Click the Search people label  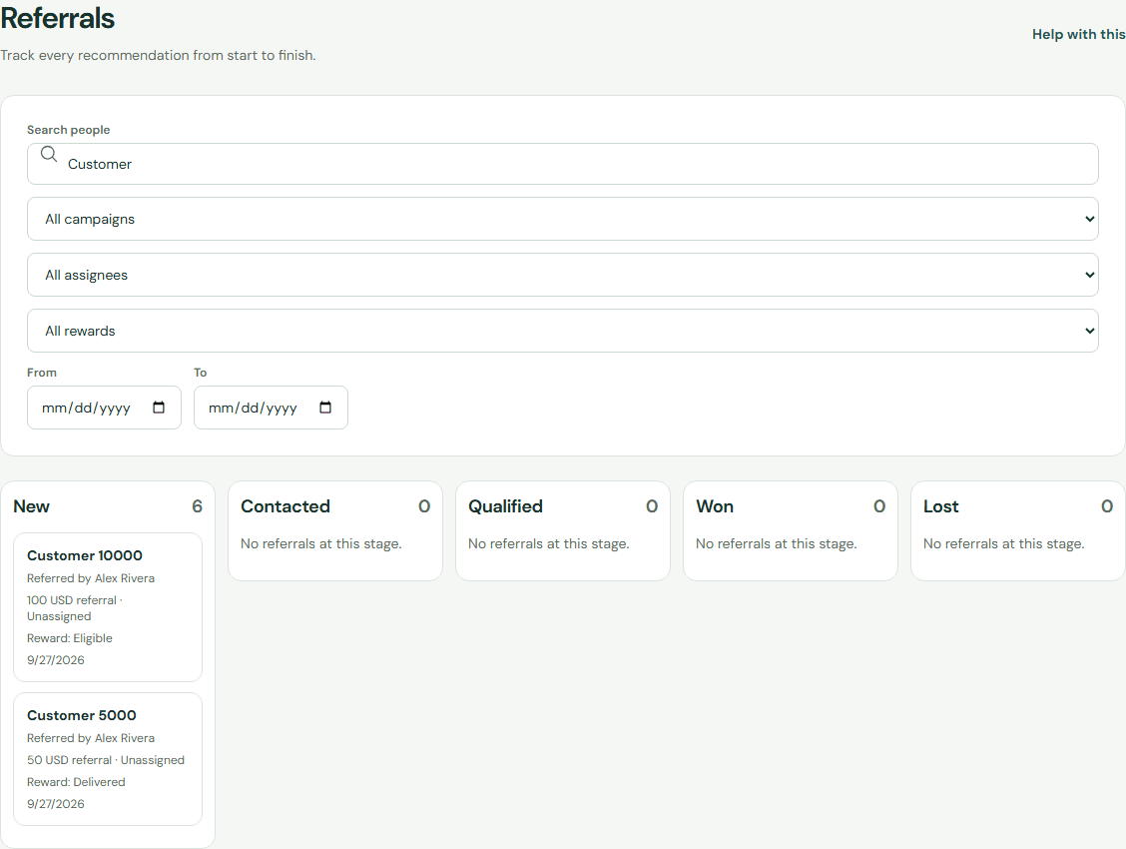(x=68, y=130)
